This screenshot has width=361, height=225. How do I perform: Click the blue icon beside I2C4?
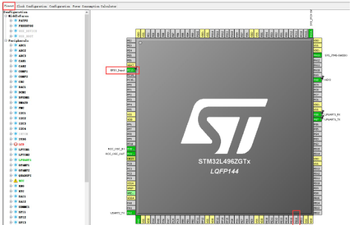coord(16,129)
